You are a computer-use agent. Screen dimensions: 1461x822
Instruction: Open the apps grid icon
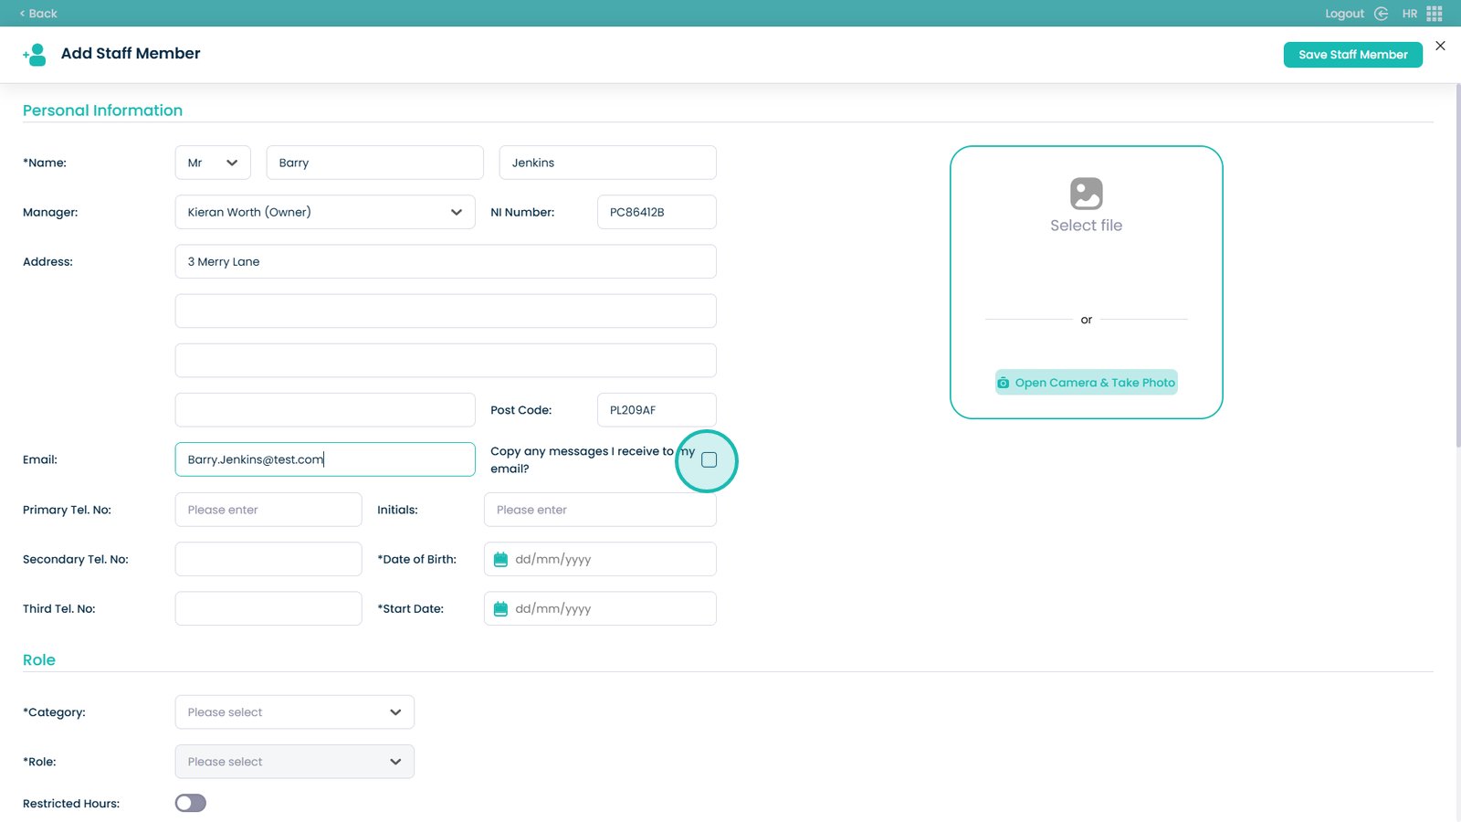click(x=1435, y=14)
